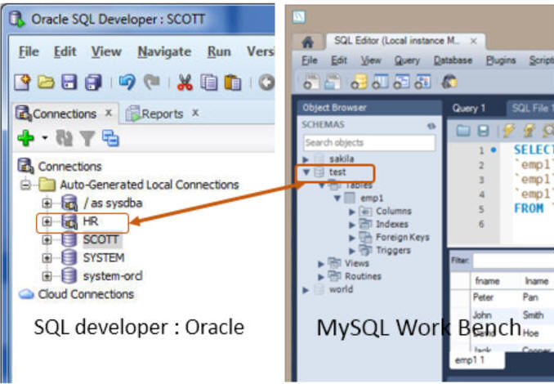The width and height of the screenshot is (554, 384).
Task: Click the Cut scissors icon
Action: pos(185,83)
